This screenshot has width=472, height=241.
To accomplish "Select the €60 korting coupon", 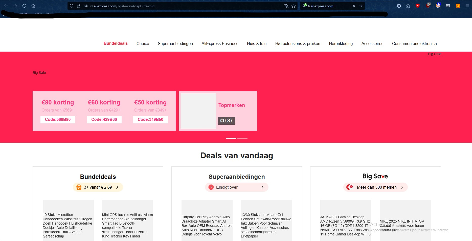I will (104, 102).
